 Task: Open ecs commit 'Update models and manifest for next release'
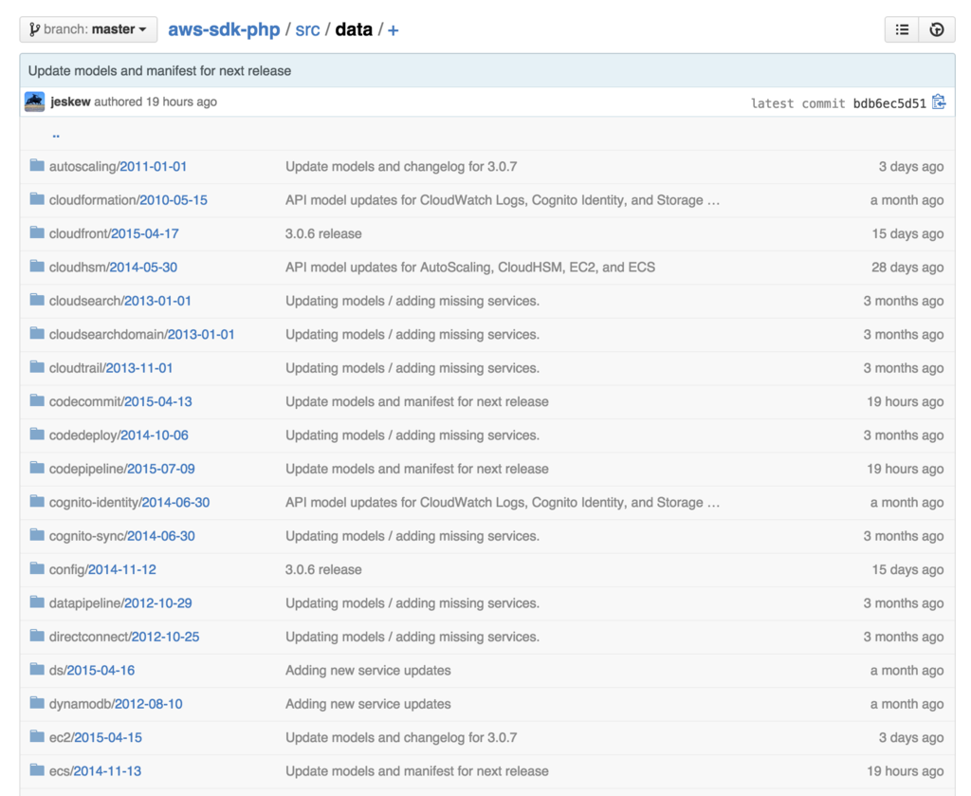click(x=417, y=771)
